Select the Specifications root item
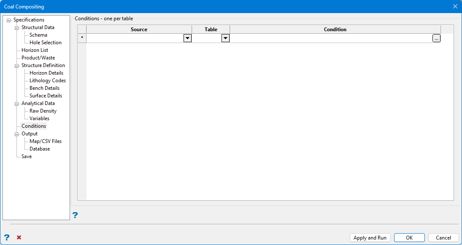The width and height of the screenshot is (462, 245). point(29,20)
